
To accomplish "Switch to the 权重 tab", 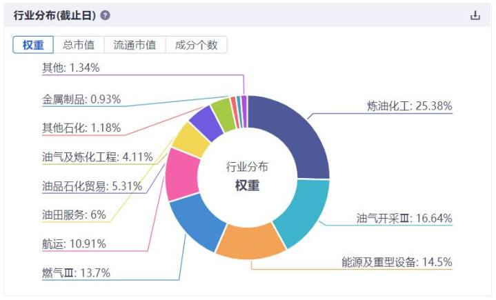I will [x=33, y=45].
